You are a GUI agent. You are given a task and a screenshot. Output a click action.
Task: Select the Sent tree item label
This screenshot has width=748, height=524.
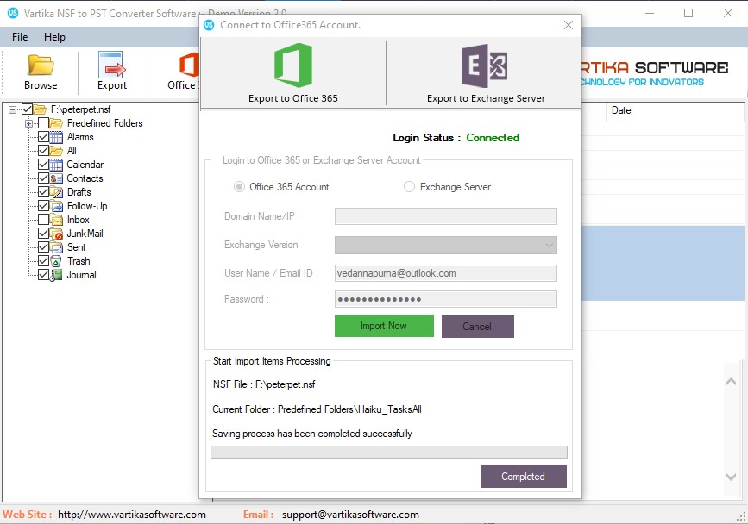pos(76,247)
